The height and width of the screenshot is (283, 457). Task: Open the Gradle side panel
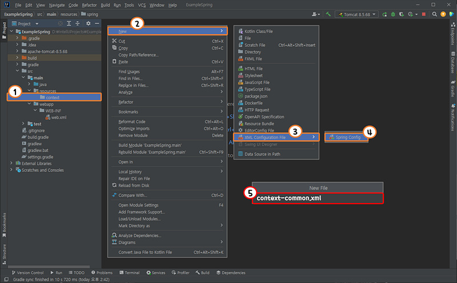pos(453,88)
